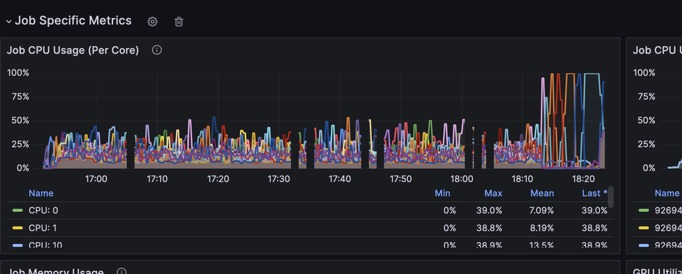Sort the legend by Max column
682x274 pixels.
tap(493, 193)
